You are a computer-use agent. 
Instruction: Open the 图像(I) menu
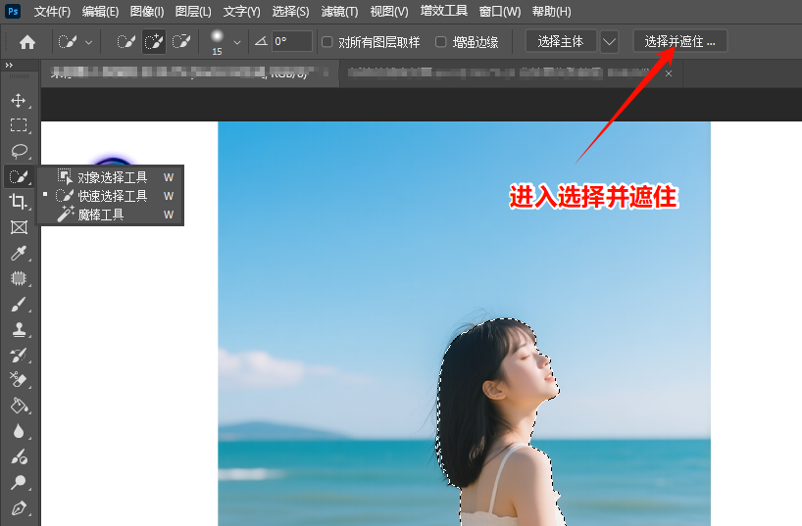point(147,11)
